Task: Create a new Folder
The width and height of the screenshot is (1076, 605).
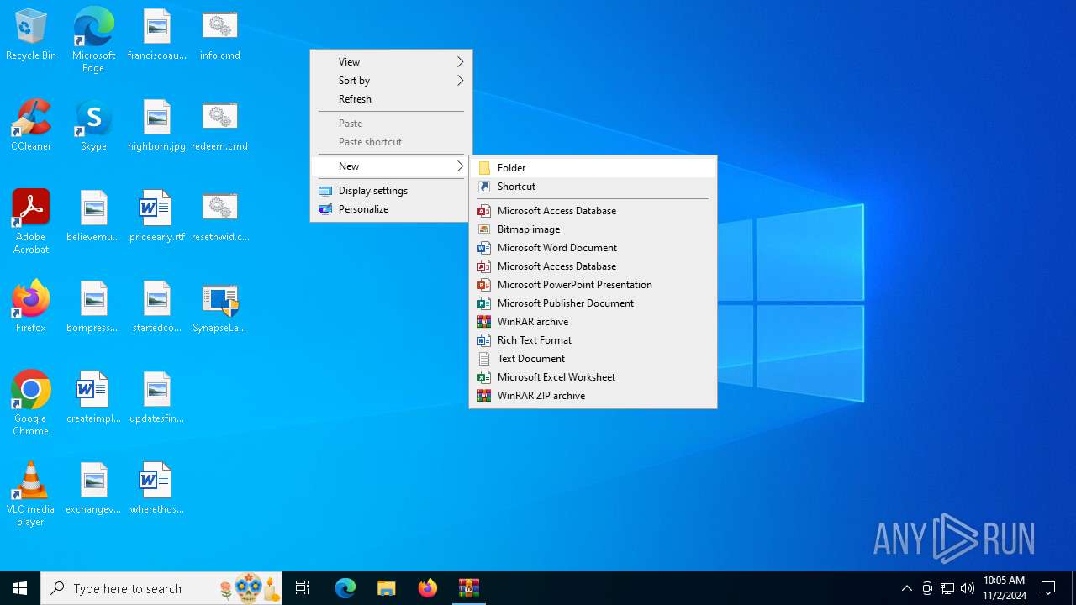Action: pos(593,168)
